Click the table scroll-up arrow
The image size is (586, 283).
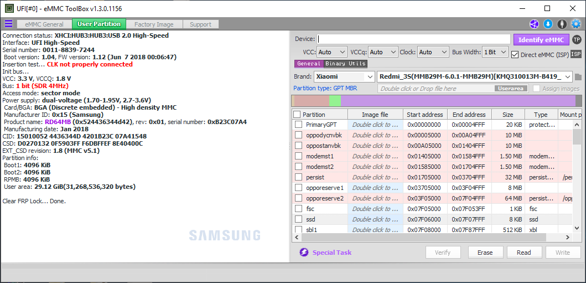[577, 125]
